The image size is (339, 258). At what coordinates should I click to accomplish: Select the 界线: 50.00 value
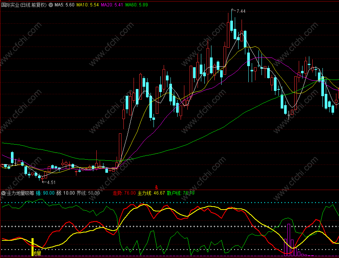coord(88,193)
